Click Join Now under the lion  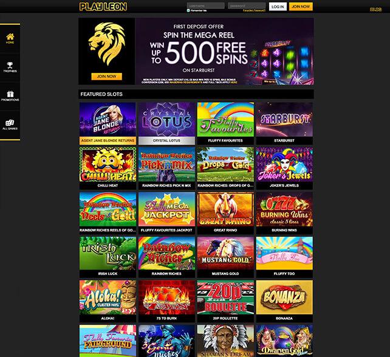pyautogui.click(x=107, y=76)
